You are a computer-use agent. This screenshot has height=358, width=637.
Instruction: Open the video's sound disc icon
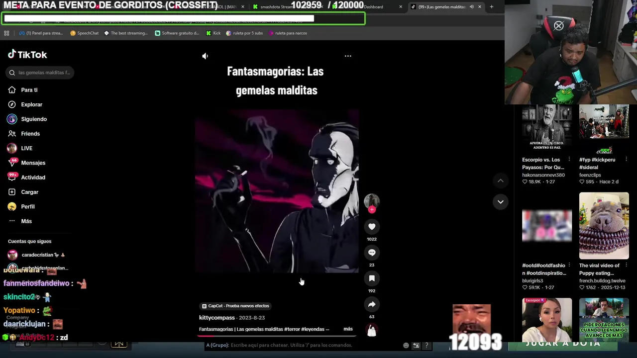point(372,330)
